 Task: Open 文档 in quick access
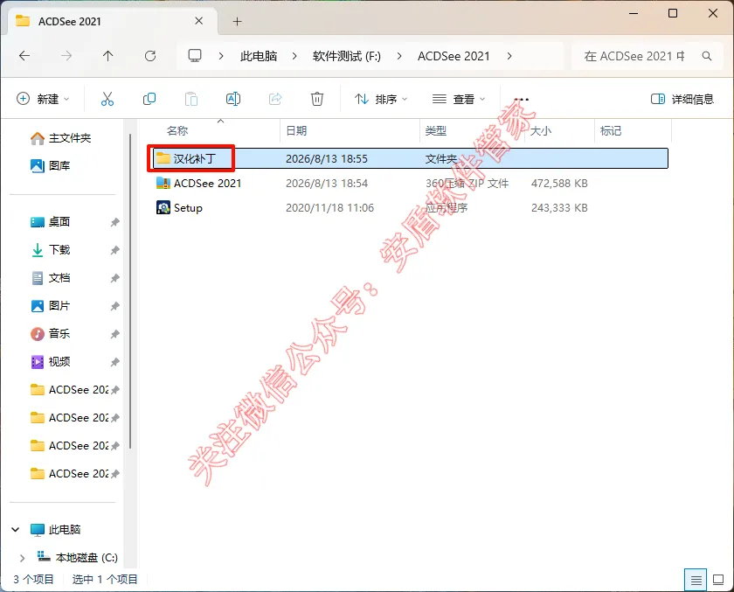pyautogui.click(x=50, y=278)
